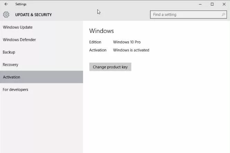
Task: Maximize the Settings window
Action: point(212,4)
